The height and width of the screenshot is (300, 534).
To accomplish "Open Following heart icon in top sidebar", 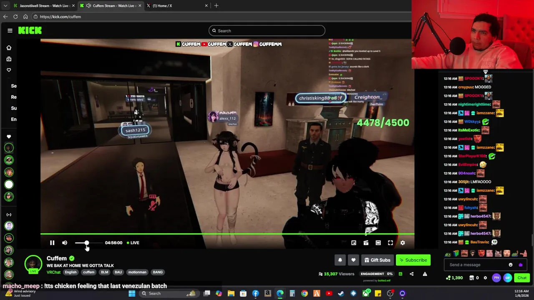I will pyautogui.click(x=9, y=70).
